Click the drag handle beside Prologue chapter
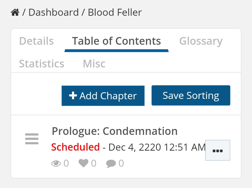The width and height of the screenshot is (252, 188). (32, 139)
